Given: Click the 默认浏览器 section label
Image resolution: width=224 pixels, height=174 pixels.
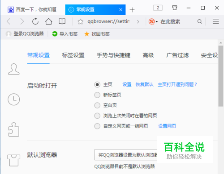Looking at the screenshot, I should [x=42, y=155].
